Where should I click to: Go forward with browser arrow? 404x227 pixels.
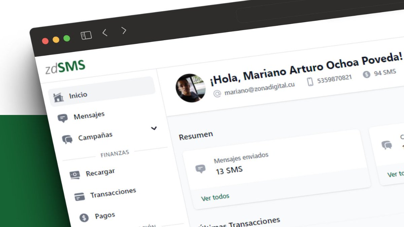point(124,31)
